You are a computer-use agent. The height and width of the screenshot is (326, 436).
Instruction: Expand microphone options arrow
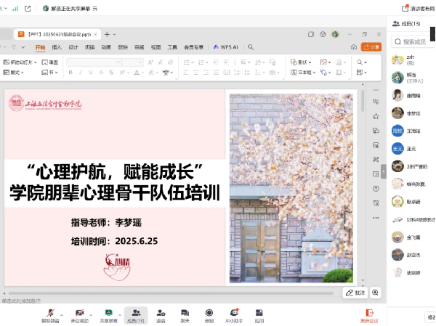pos(62,315)
